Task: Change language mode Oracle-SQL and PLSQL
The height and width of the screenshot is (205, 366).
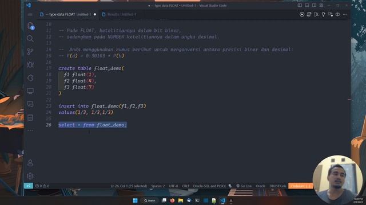Action: coord(210,186)
